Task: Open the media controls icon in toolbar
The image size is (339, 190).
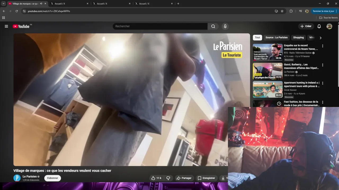Action: [300, 11]
